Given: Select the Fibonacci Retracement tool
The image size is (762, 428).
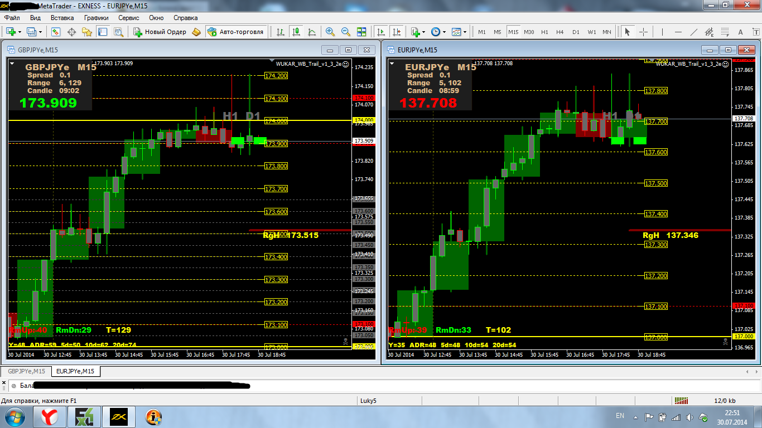Looking at the screenshot, I should [725, 32].
